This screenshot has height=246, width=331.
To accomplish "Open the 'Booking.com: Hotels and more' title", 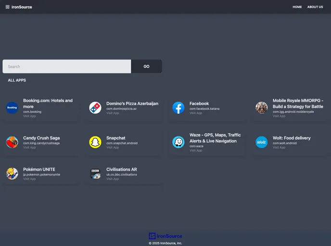I will 48,103.
